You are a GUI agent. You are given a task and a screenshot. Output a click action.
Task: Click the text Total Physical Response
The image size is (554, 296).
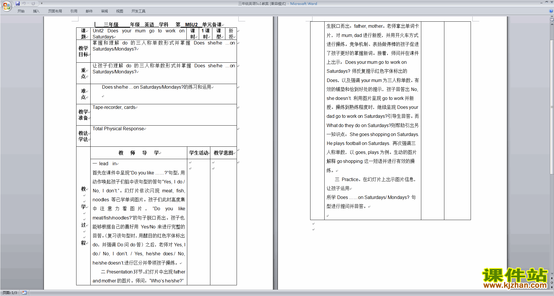point(118,129)
